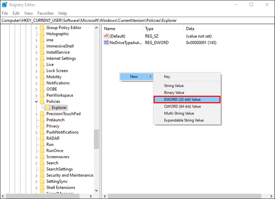Click the values pane scroll right arrow
Screen dimensions: 275x199
271,196
